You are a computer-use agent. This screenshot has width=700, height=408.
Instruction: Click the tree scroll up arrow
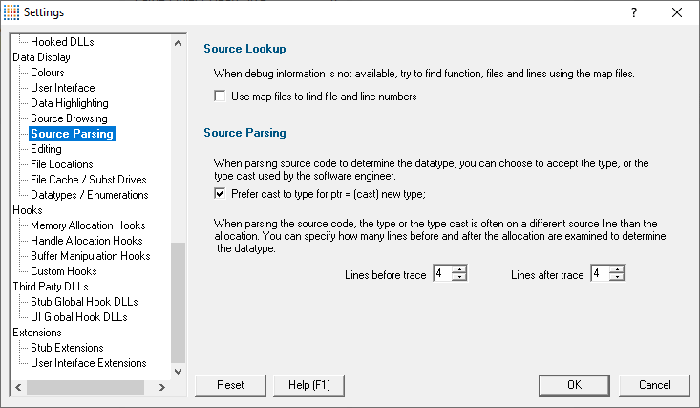pos(179,43)
